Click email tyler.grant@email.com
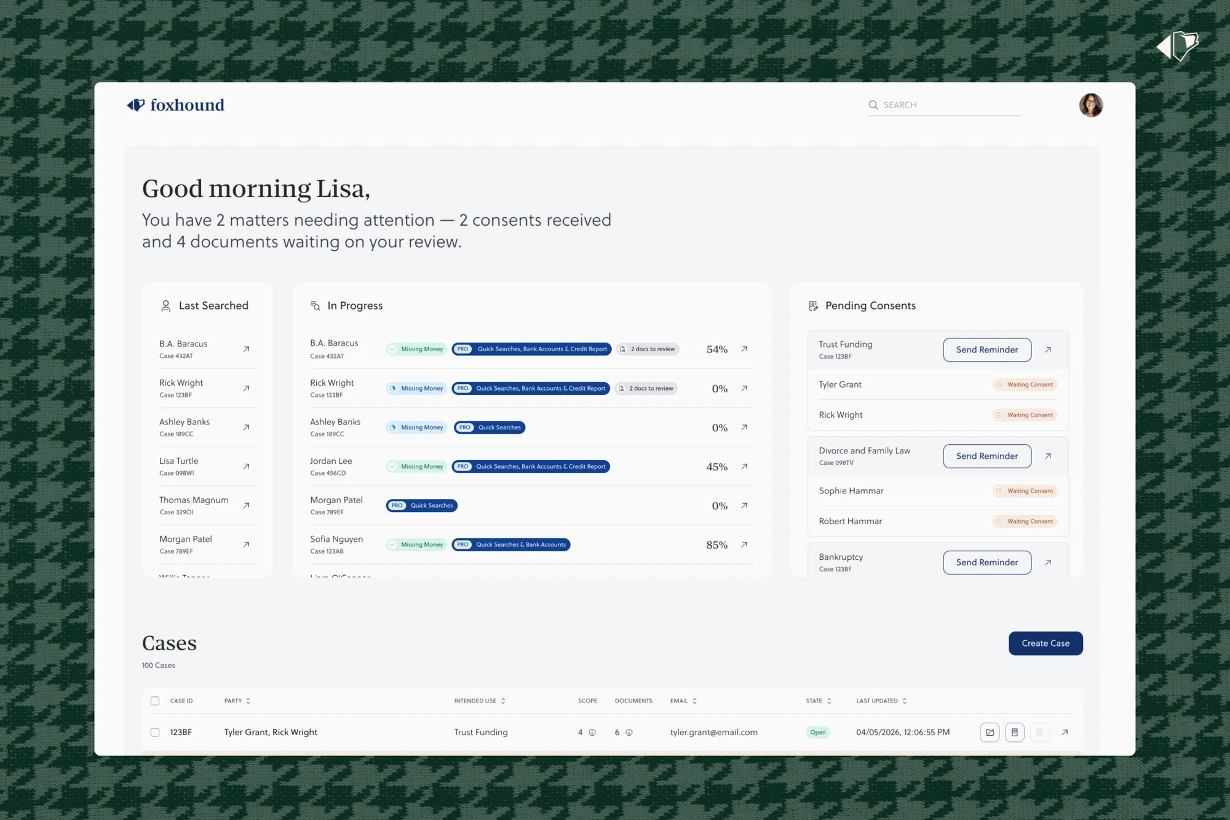The image size is (1230, 820). tap(713, 732)
